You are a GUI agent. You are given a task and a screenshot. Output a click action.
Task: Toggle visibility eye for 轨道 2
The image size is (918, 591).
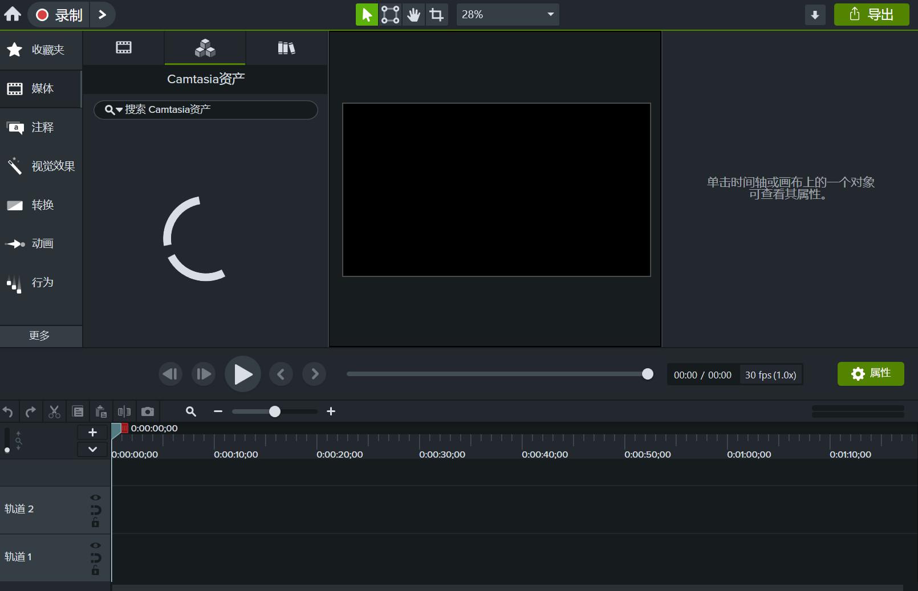point(95,498)
